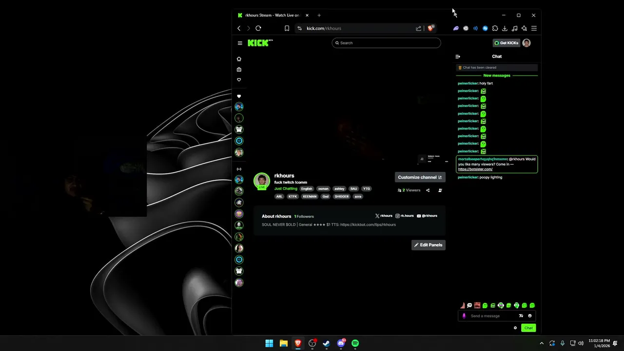Click the rkhours live avatar
Screen dimensions: 624x351
click(x=262, y=180)
